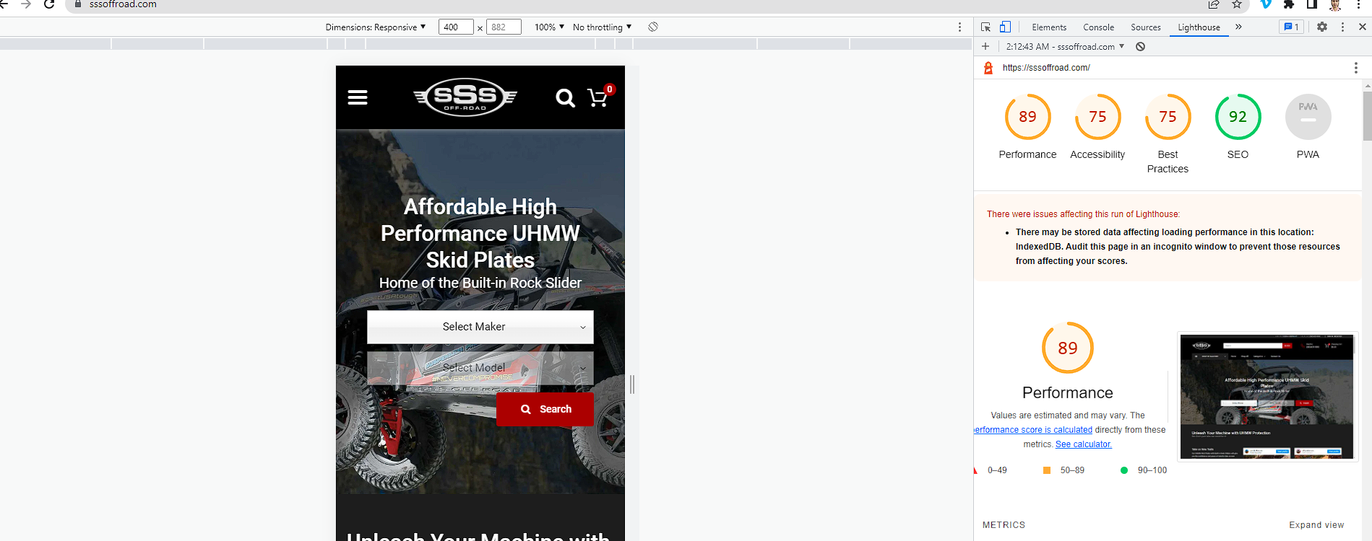Click the large Performance 89 gauge
This screenshot has width=1372, height=541.
pyautogui.click(x=1068, y=348)
